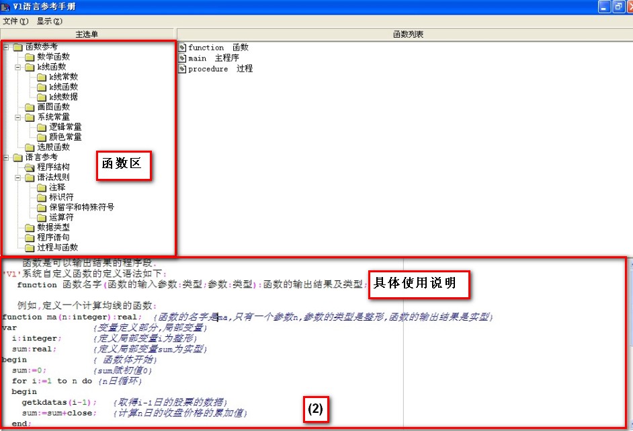Collapse the 系统常量 tree branch
Viewport: 633px width, 431px height.
pos(18,117)
